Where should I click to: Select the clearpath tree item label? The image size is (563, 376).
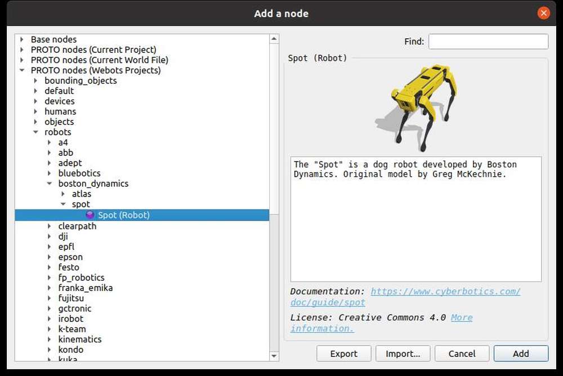77,226
